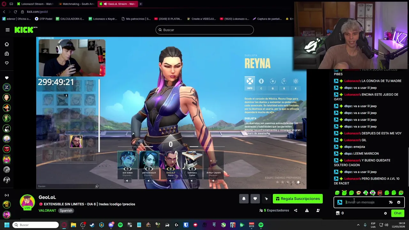Click the chat identity badge icon
The image size is (409, 230).
coord(340,202)
